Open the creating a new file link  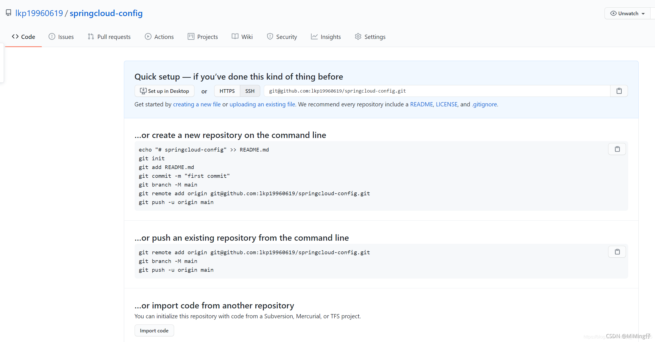(197, 104)
